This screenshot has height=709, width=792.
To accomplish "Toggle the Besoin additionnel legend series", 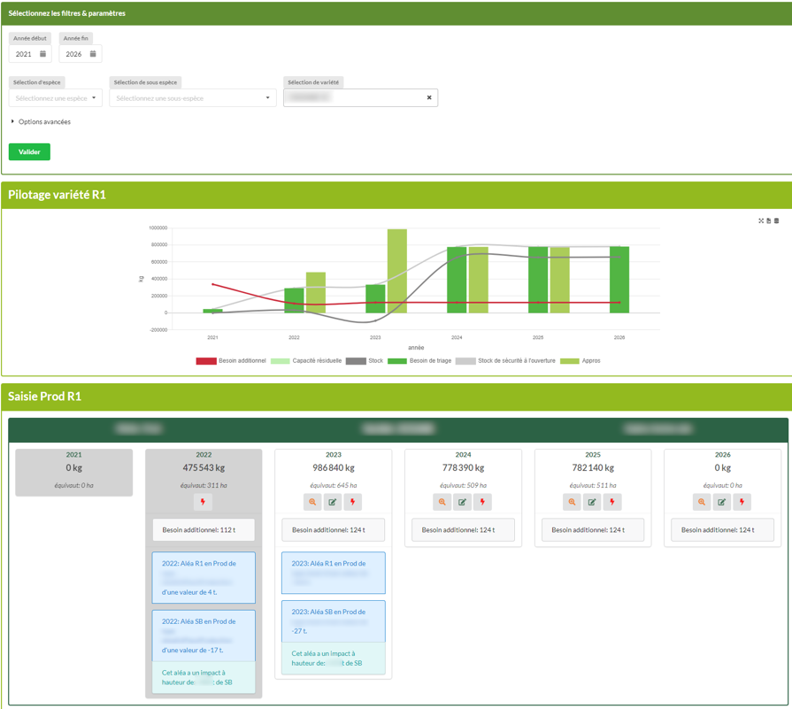I will [231, 361].
